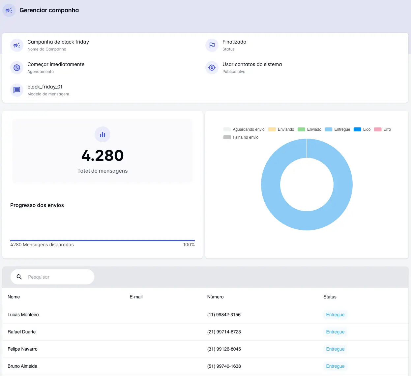Sort by the Status column header
This screenshot has width=411, height=376.
coord(330,297)
